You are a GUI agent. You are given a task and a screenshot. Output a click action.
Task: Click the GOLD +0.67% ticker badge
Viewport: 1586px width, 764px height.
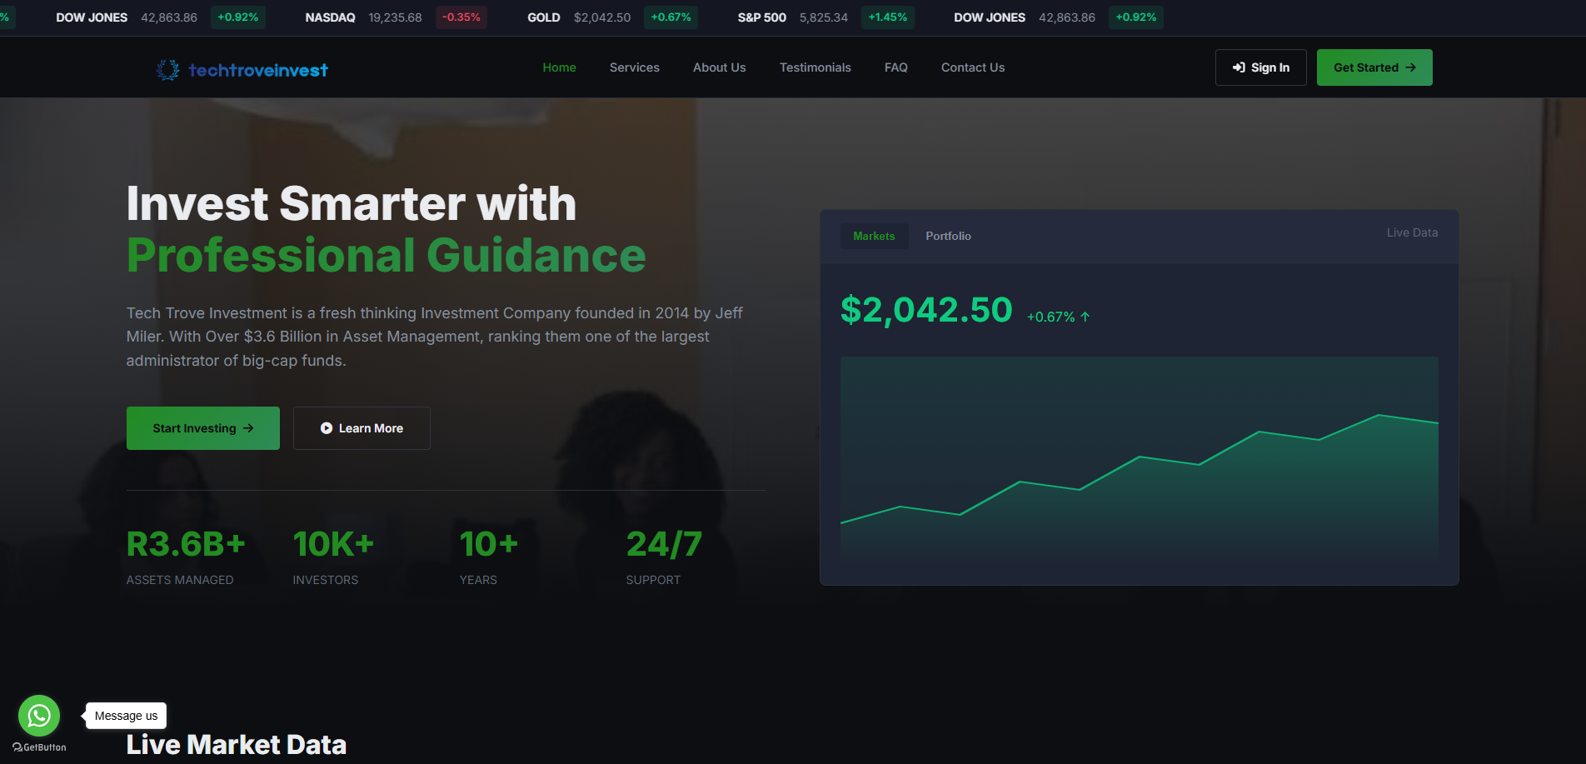(x=671, y=17)
